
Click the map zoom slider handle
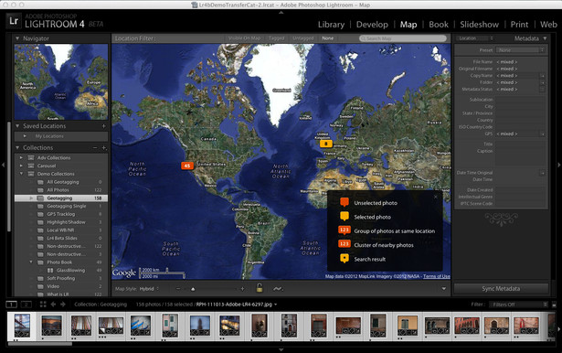tap(193, 289)
